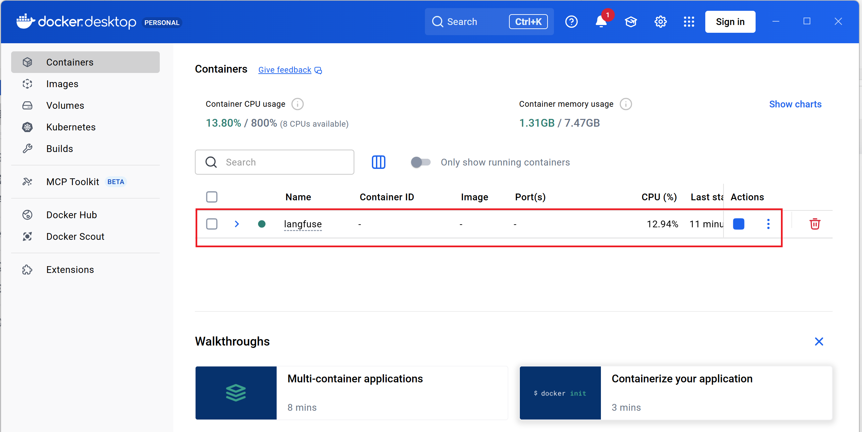Go to Images in sidebar
862x432 pixels.
[62, 84]
